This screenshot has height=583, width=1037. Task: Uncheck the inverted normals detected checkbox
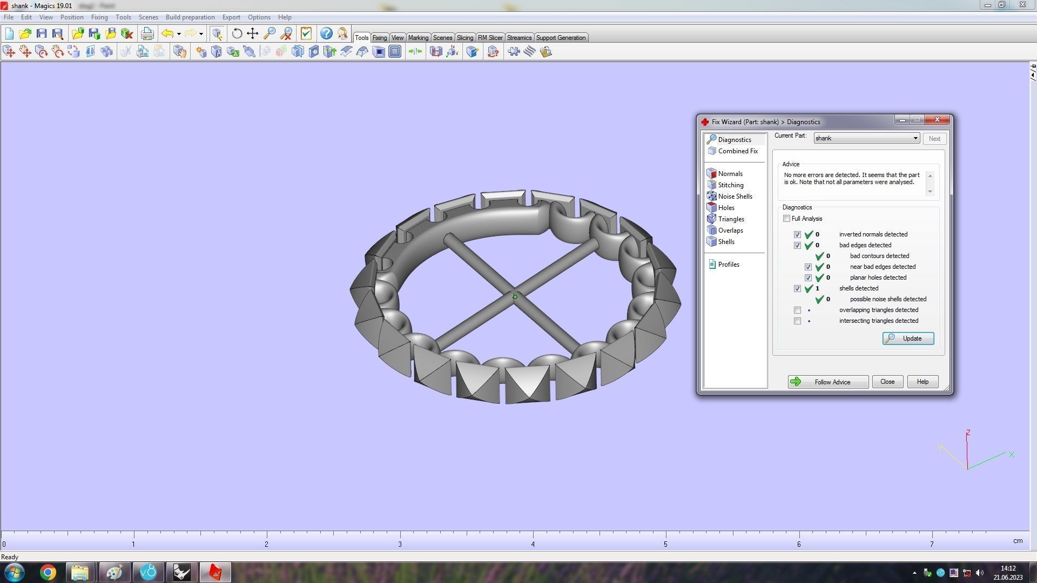797,234
